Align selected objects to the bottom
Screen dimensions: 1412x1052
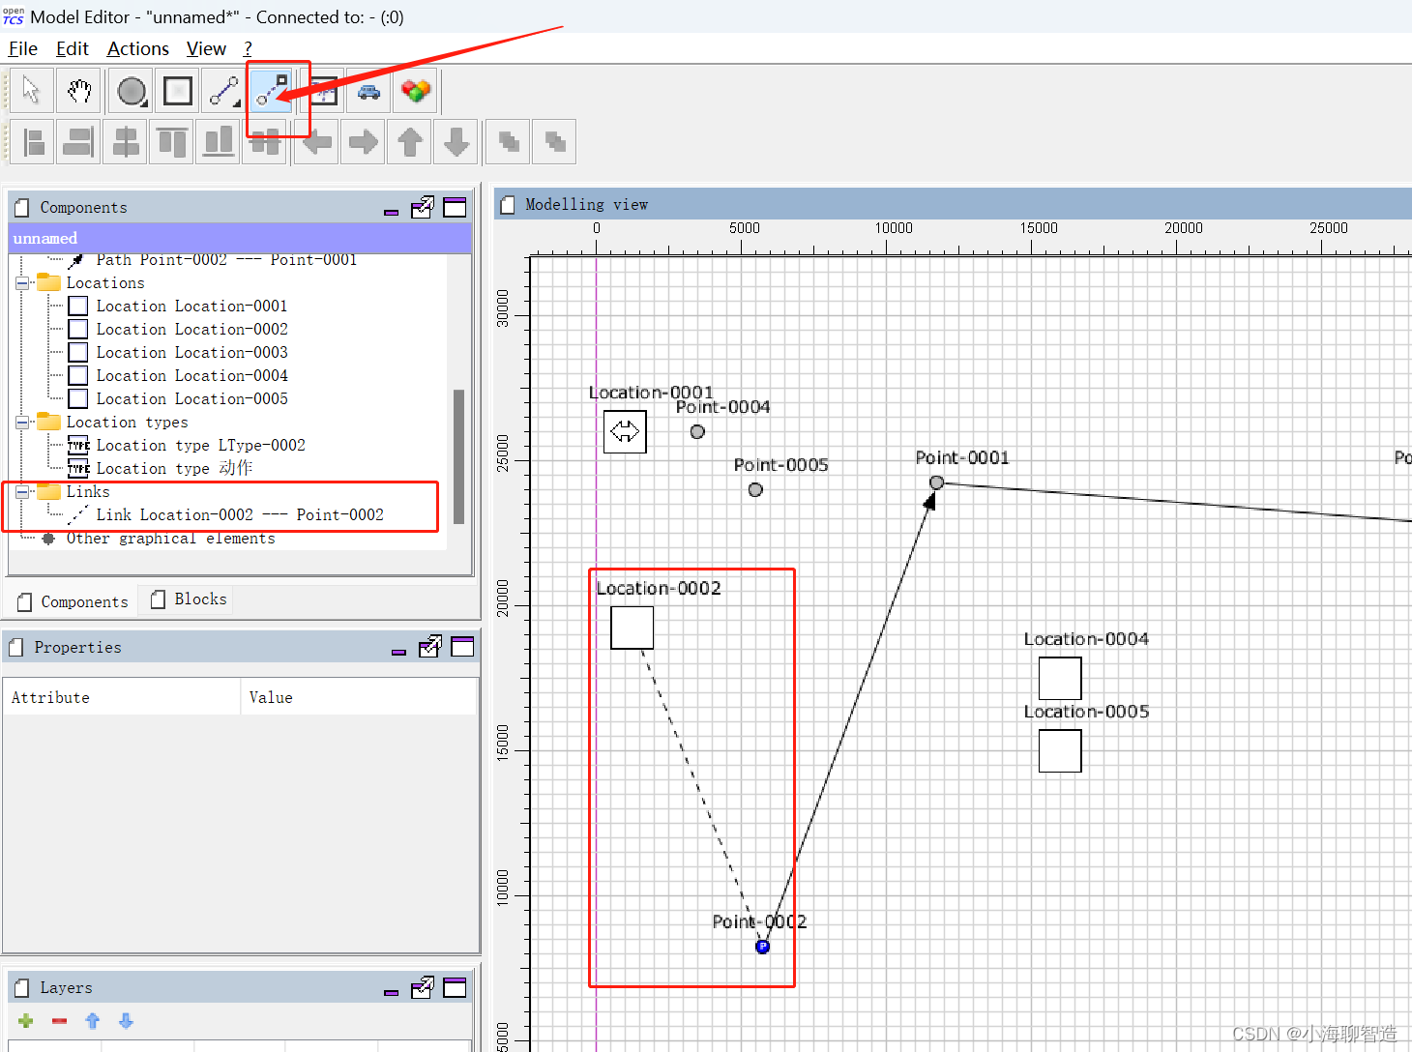click(219, 142)
